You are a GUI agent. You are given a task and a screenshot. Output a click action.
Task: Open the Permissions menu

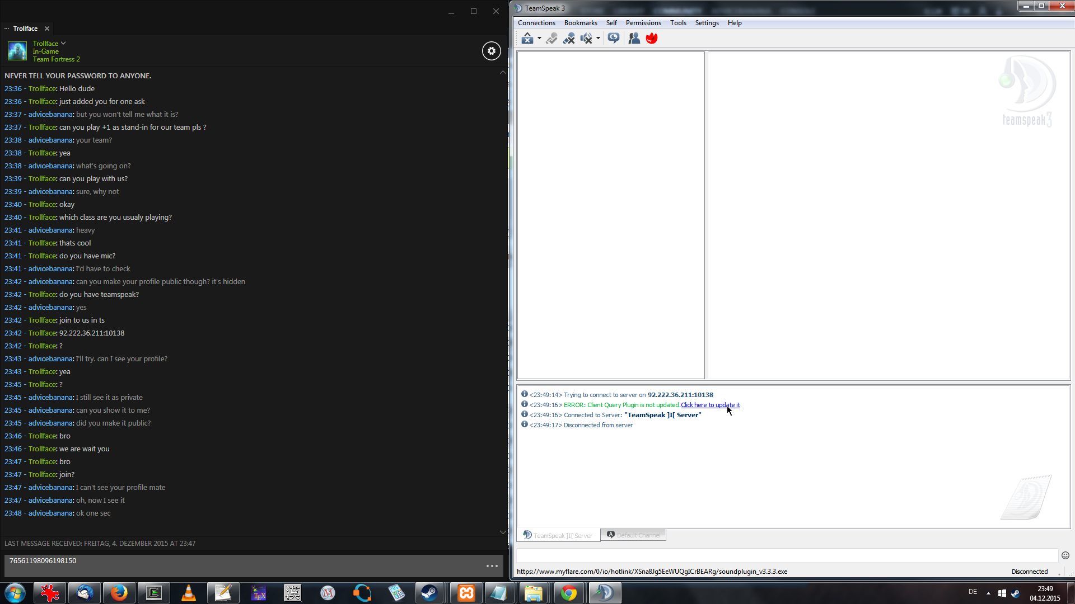643,23
